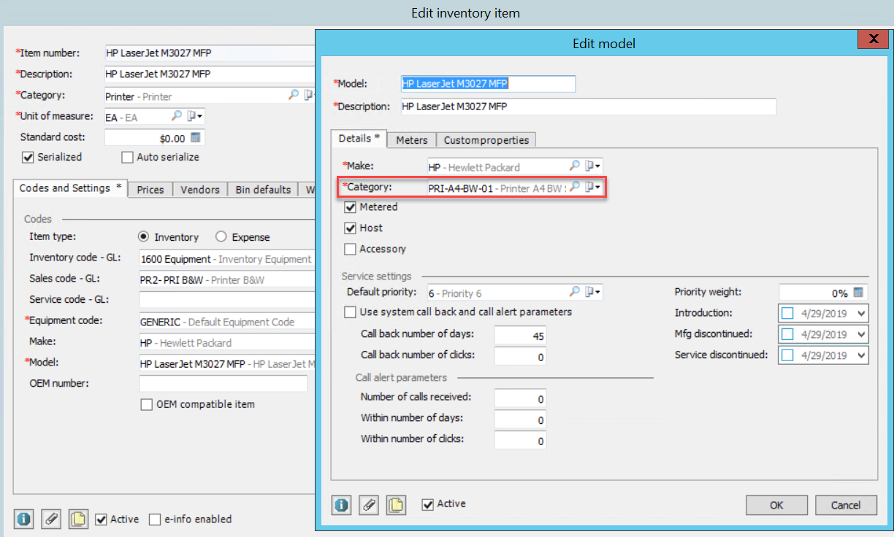Open the Make lookup magnifier
894x537 pixels.
(574, 166)
